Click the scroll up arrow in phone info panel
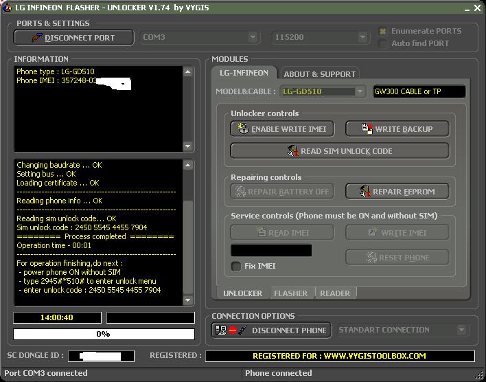 point(187,72)
